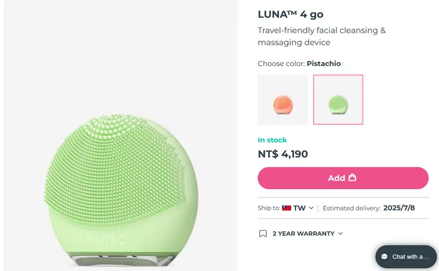The width and height of the screenshot is (439, 271).
Task: Click the pink Add button
Action: [x=343, y=178]
